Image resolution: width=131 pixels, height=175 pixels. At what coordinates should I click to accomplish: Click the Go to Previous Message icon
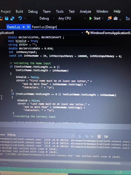tap(87, 136)
